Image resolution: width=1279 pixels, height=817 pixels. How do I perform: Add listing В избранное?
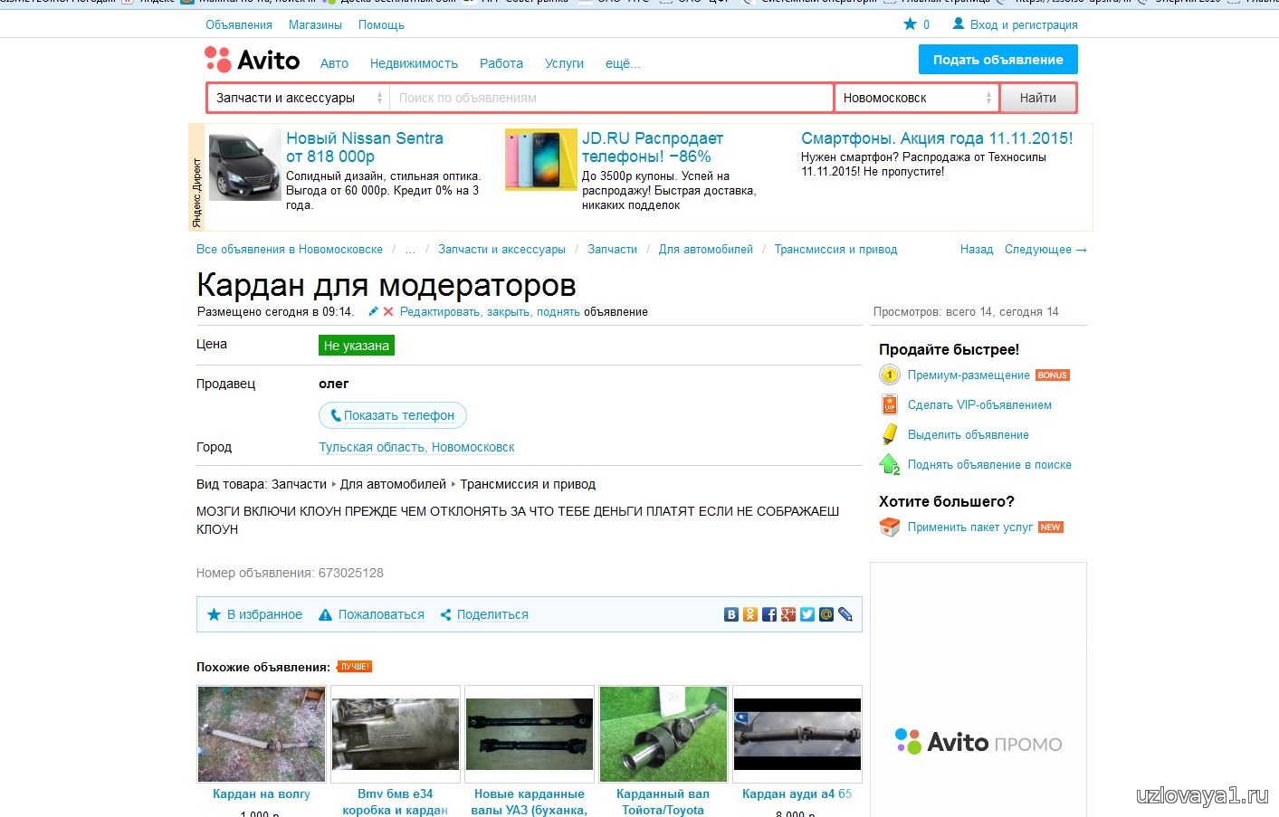pyautogui.click(x=264, y=614)
